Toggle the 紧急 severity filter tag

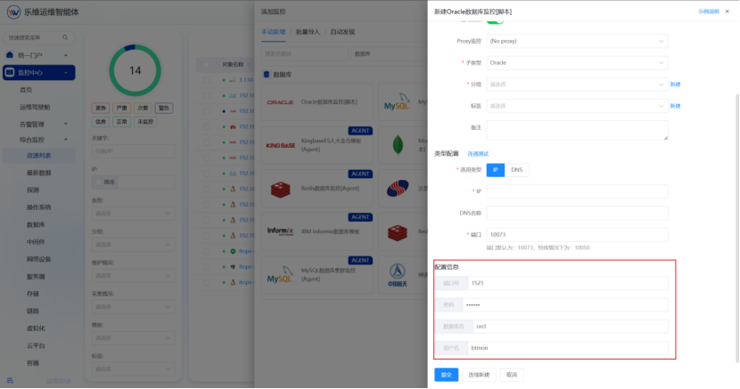coord(101,108)
